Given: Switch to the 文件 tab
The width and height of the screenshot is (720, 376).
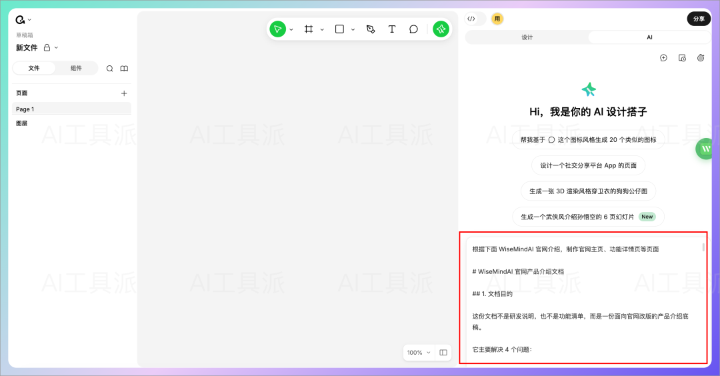Looking at the screenshot, I should click(x=34, y=68).
